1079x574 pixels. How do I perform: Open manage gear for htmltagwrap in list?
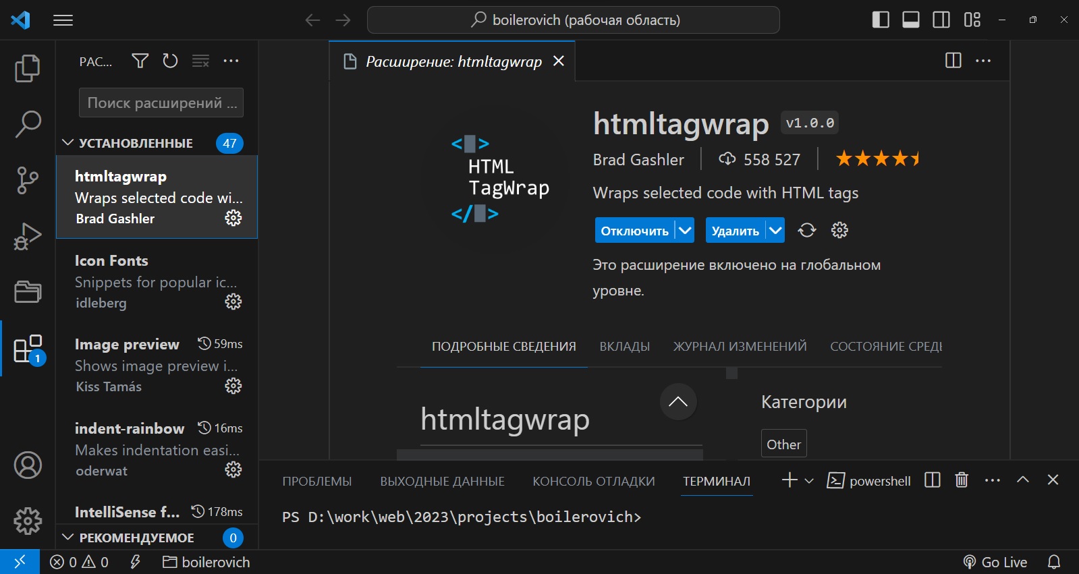point(233,218)
